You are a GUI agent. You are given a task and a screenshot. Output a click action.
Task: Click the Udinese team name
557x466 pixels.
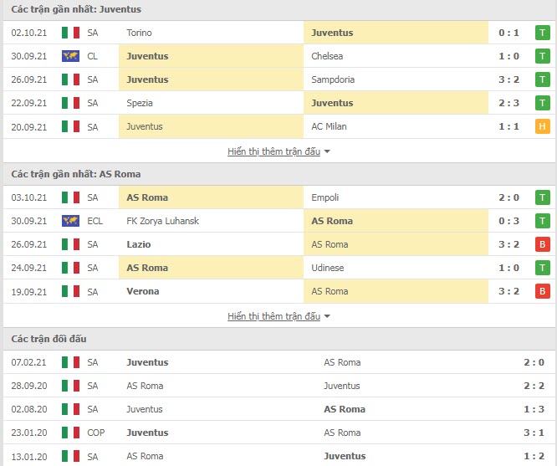[x=328, y=268]
